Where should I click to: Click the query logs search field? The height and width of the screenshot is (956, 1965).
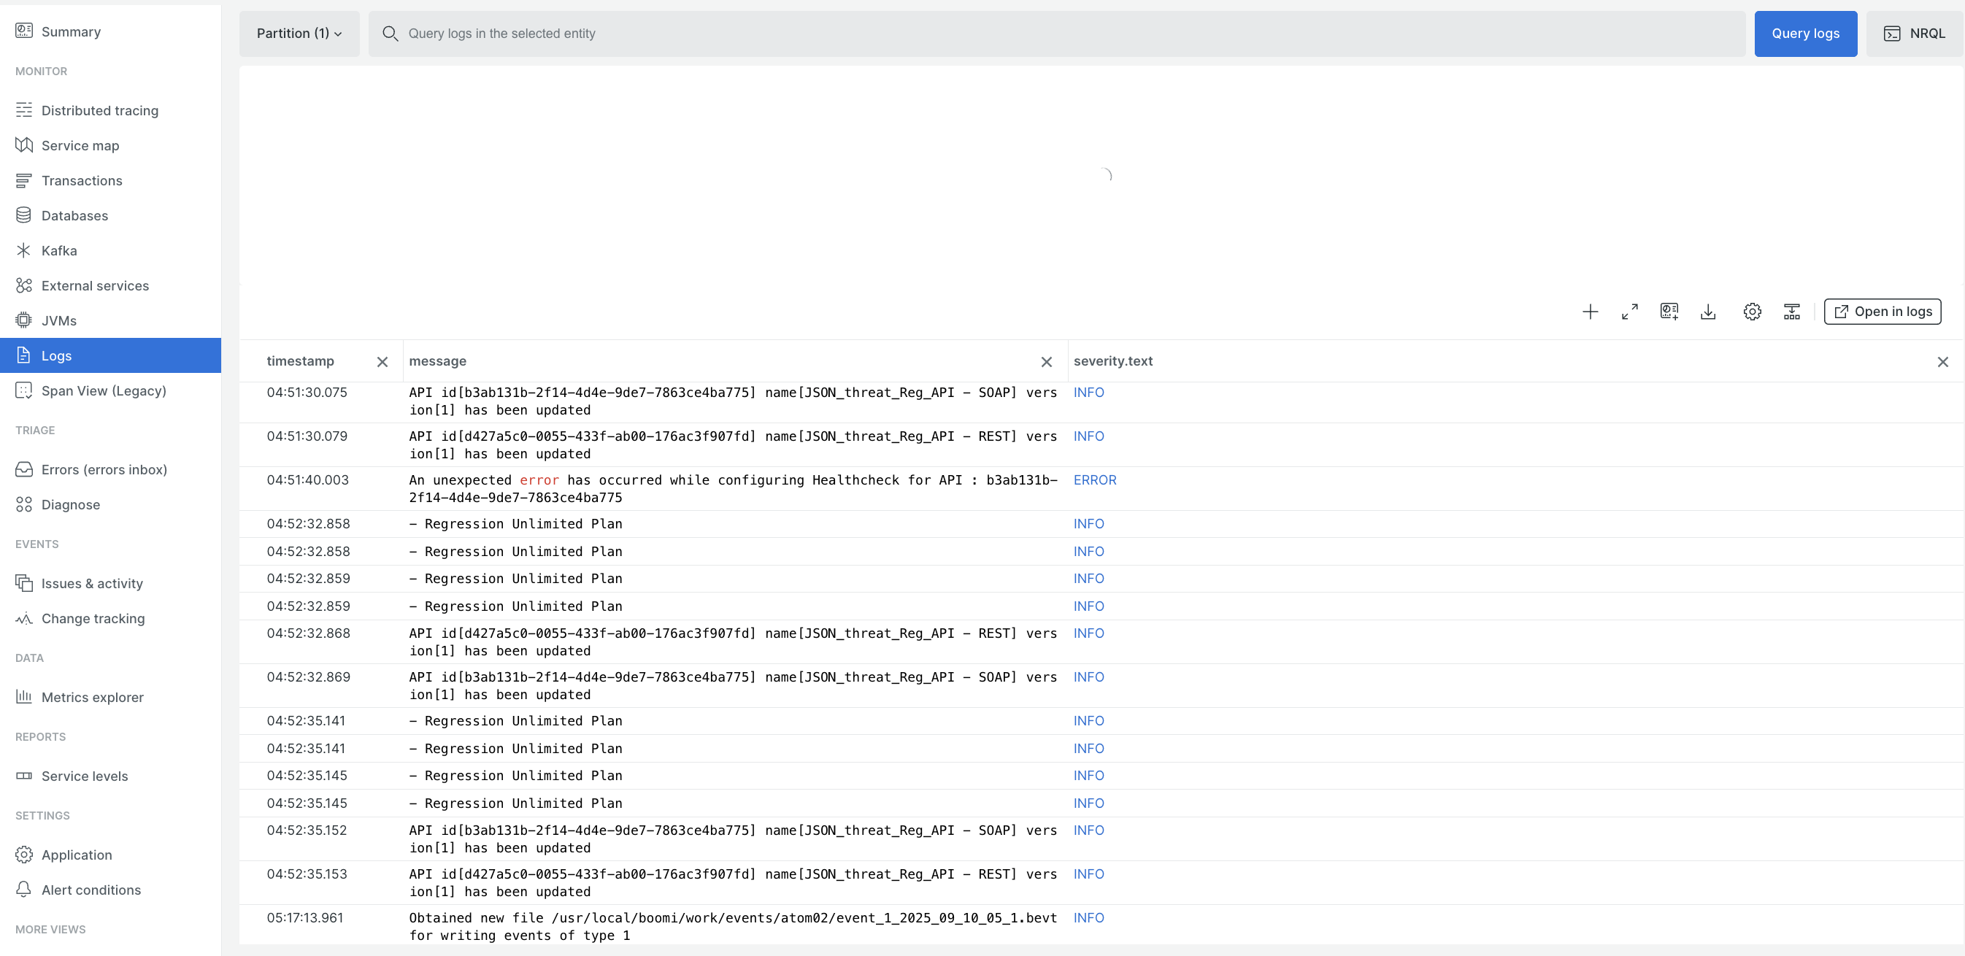763,34
